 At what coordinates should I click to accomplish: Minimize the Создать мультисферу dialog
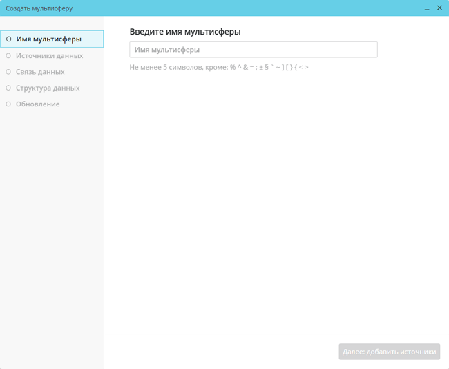[x=428, y=8]
